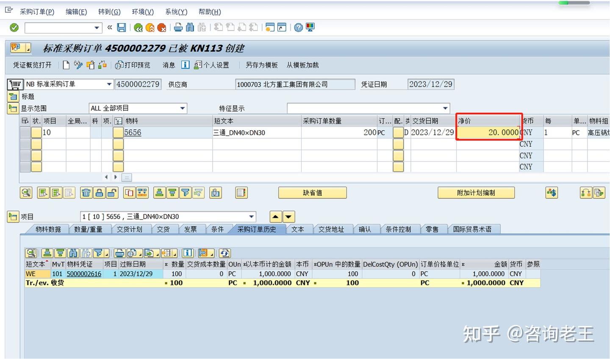This screenshot has height=359, width=610.
Task: Click the red Cancel icon
Action: (x=161, y=28)
